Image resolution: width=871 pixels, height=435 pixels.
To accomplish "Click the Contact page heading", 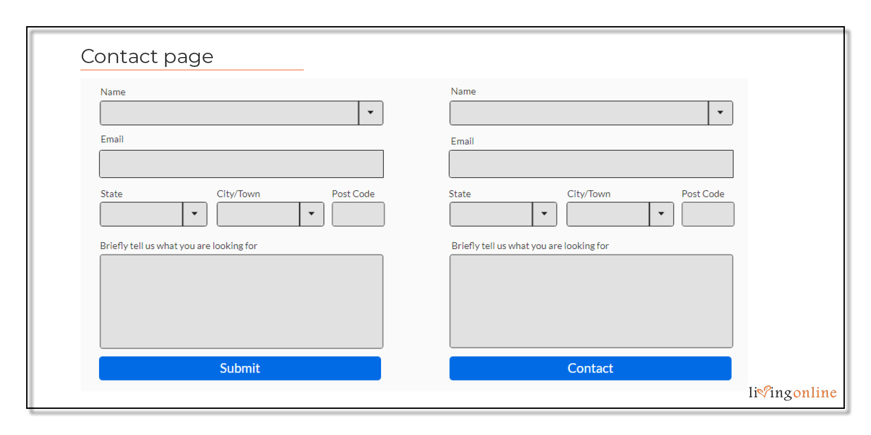I will coord(147,57).
